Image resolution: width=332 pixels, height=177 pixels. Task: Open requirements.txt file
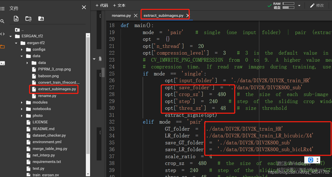47,162
